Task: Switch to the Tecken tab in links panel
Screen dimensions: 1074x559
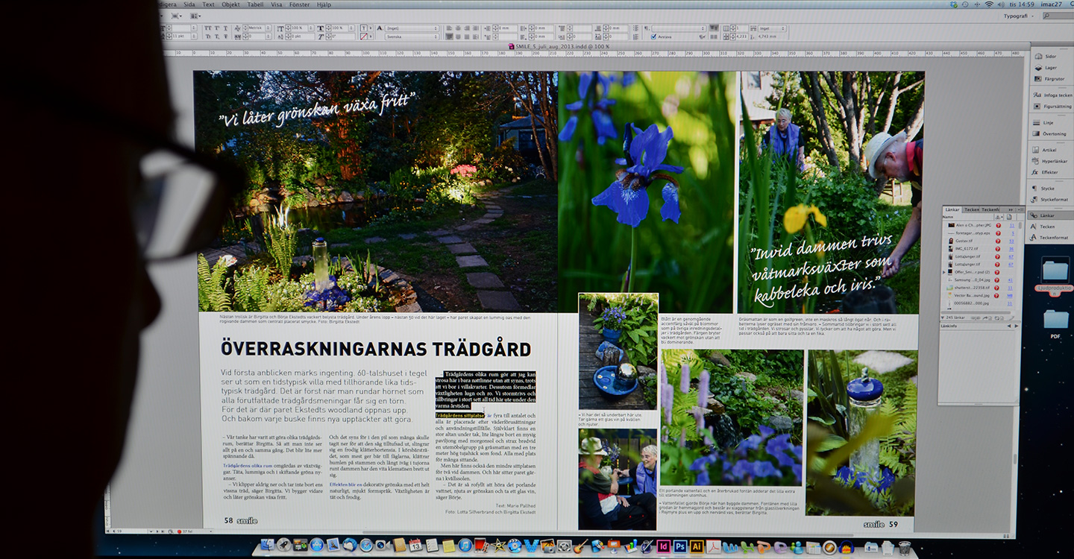Action: coord(972,209)
